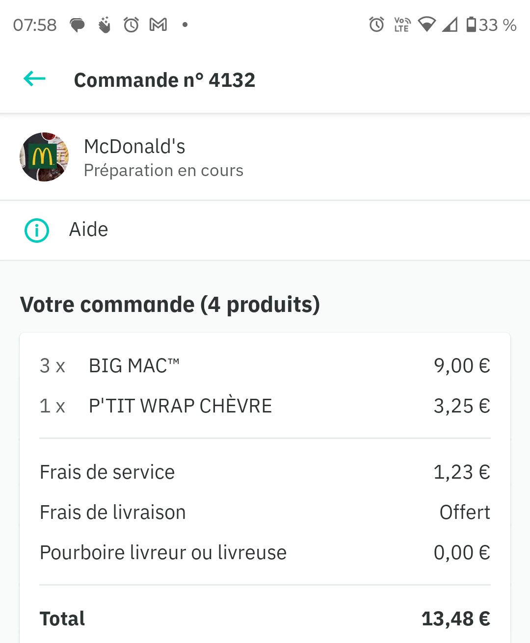Screen dimensions: 530x643
Task: Tap the Gmail notification icon
Action: (x=158, y=25)
